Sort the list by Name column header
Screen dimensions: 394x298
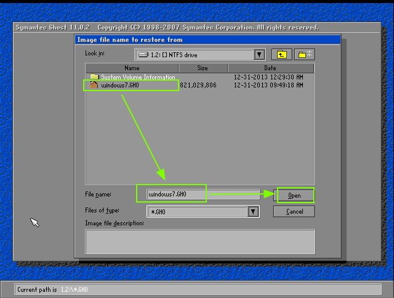(x=132, y=68)
